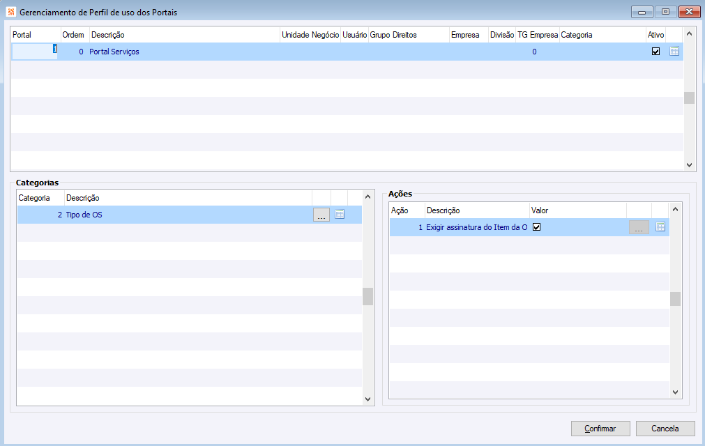Viewport: 705px width, 446px height.
Task: Click the scroll-up arrow of the Categorias grid
Action: (367, 197)
